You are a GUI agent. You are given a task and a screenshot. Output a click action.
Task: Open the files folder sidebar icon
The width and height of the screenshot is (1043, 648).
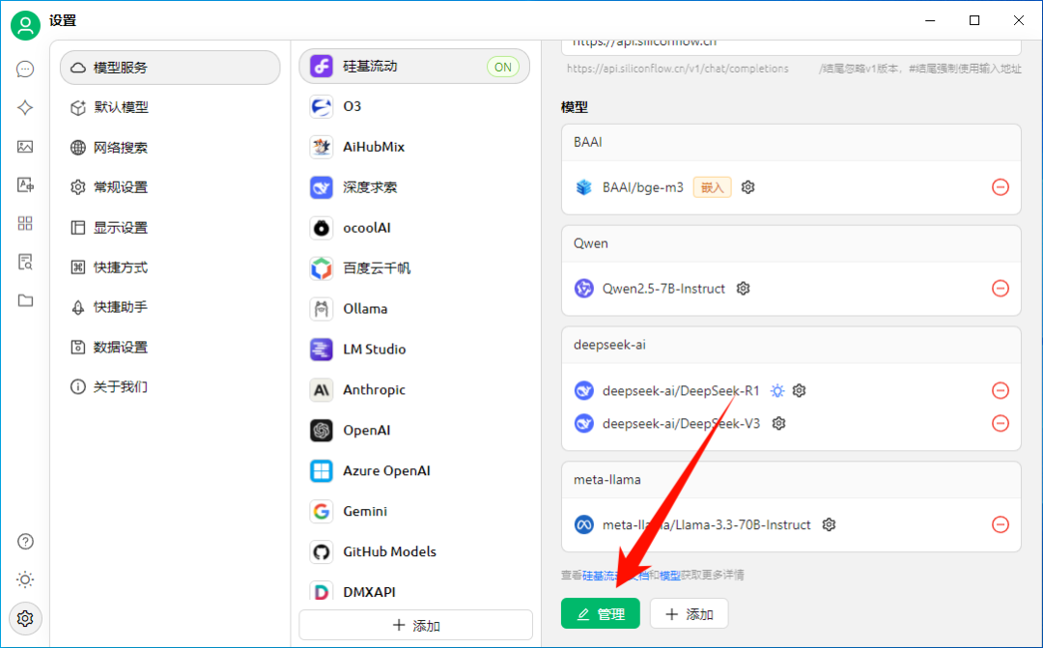point(25,300)
